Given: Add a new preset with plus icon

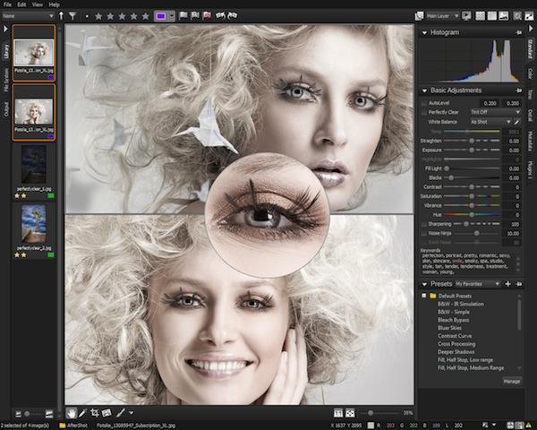Looking at the screenshot, I should [507, 284].
